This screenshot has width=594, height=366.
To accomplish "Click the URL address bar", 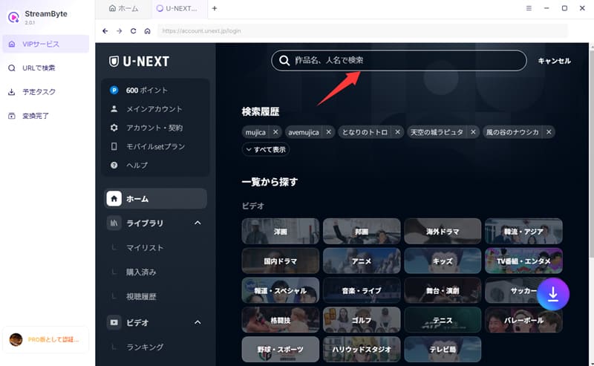I will [362, 30].
